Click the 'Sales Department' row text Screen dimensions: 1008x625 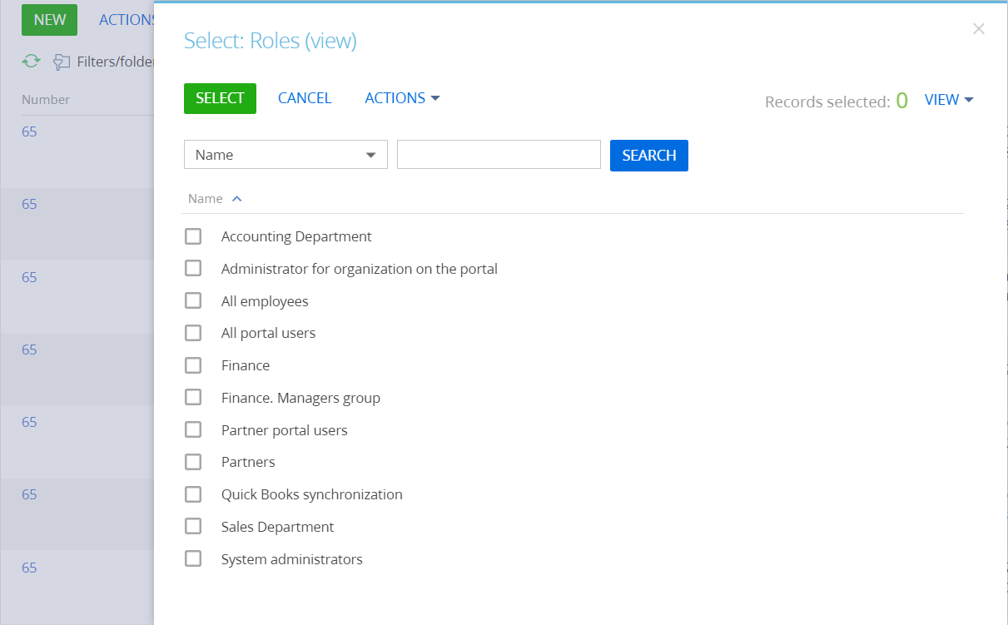pos(277,527)
